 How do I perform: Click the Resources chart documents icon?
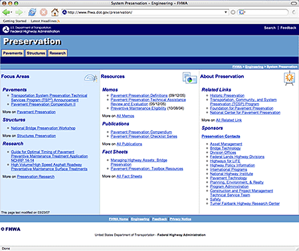190,78
